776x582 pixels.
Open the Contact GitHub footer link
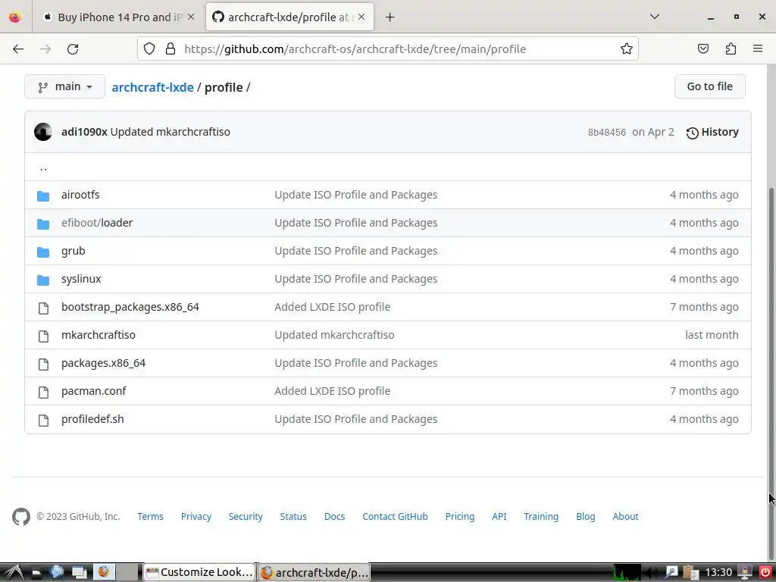395,517
